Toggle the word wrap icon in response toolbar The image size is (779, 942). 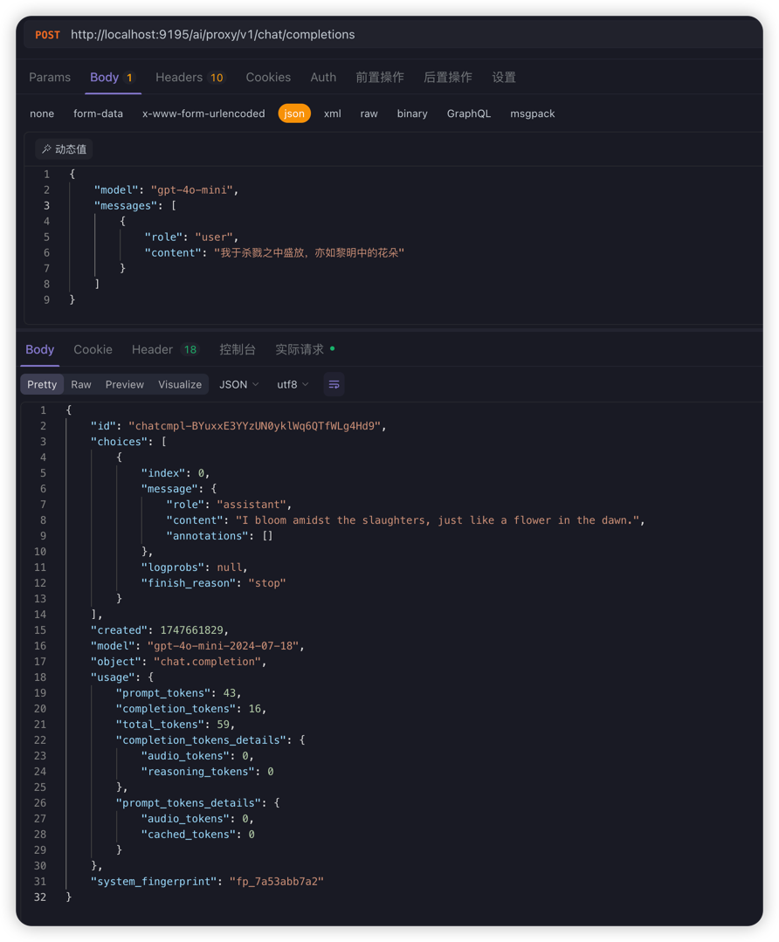(334, 384)
